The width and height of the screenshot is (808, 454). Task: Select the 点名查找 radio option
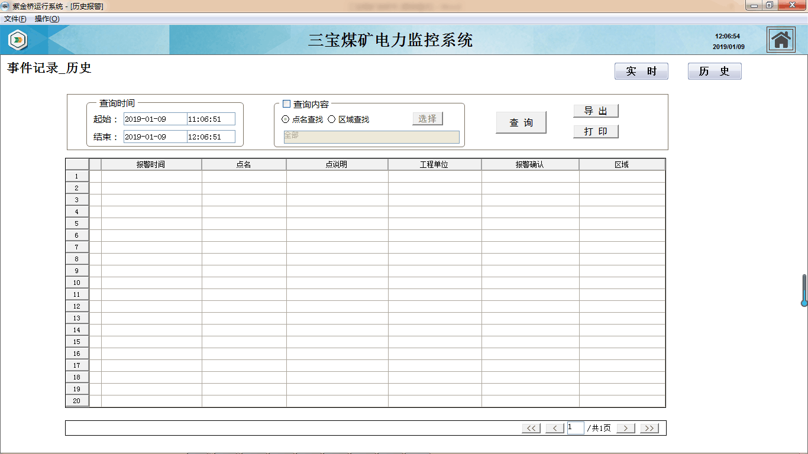[x=286, y=119]
